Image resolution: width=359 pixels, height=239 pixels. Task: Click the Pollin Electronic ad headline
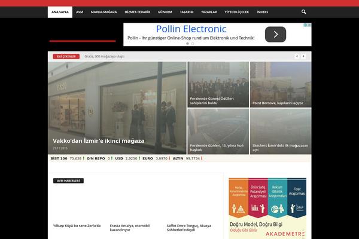[x=191, y=29]
